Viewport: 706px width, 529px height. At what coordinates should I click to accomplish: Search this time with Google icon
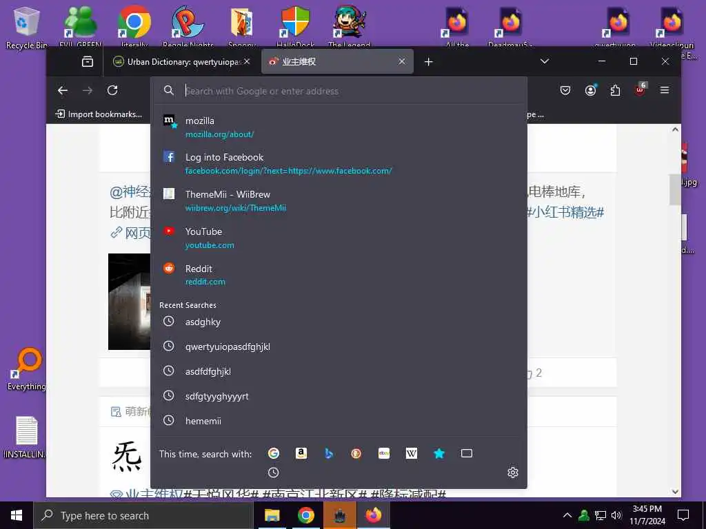coord(273,453)
